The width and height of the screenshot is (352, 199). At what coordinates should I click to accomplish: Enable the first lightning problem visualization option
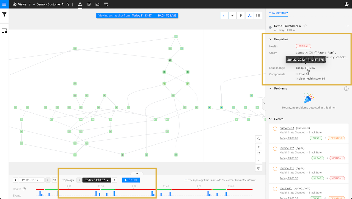click(x=224, y=15)
